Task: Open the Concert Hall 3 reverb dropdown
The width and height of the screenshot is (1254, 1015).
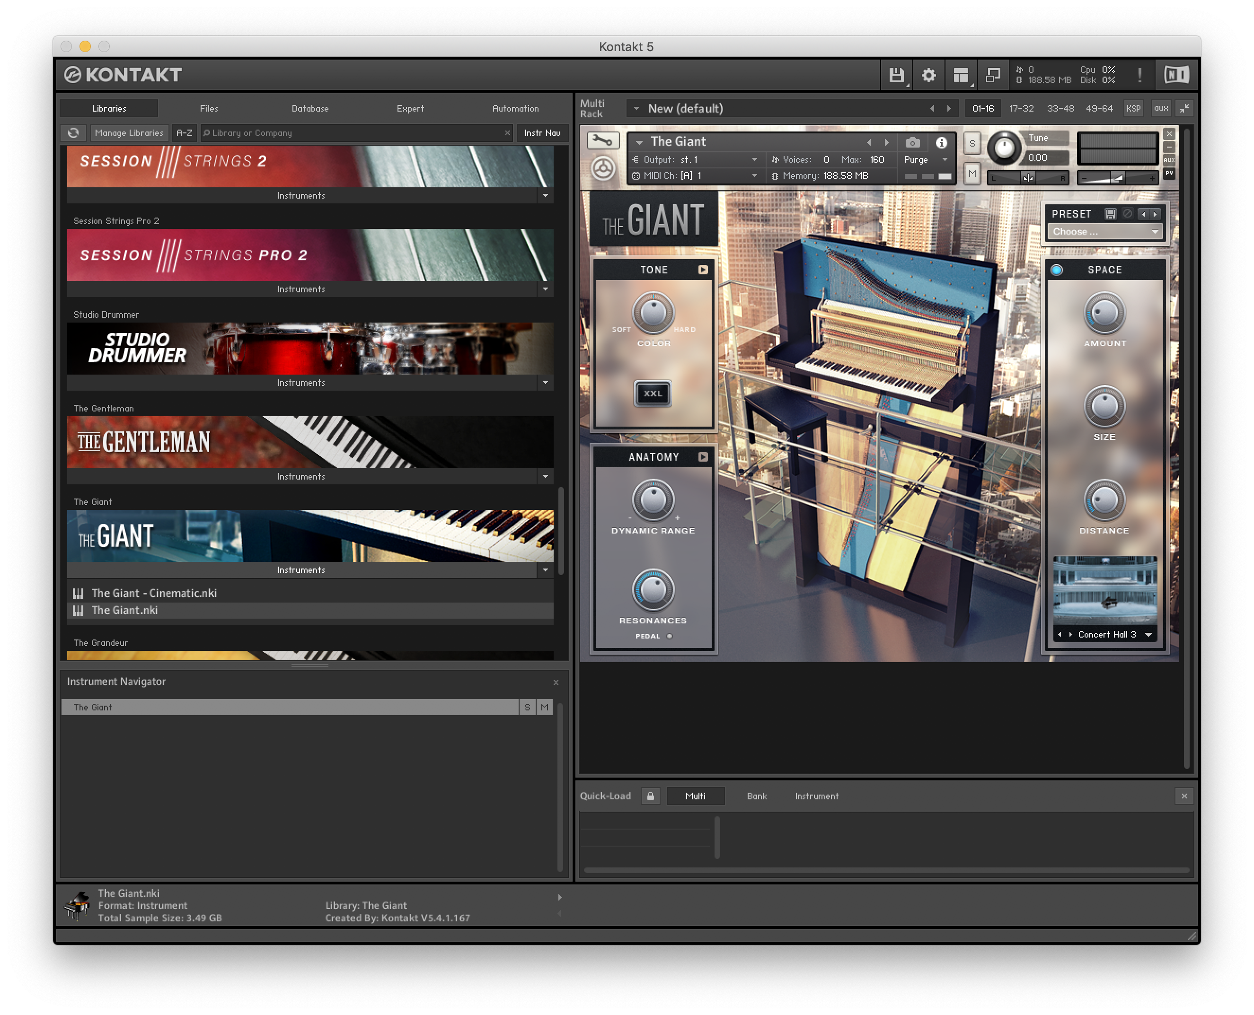Action: click(x=1148, y=634)
